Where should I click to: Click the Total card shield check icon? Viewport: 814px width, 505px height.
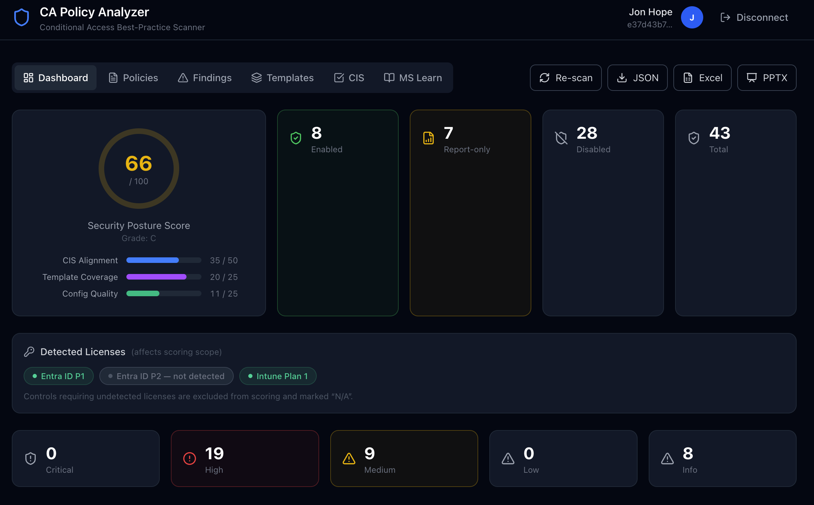pos(694,138)
